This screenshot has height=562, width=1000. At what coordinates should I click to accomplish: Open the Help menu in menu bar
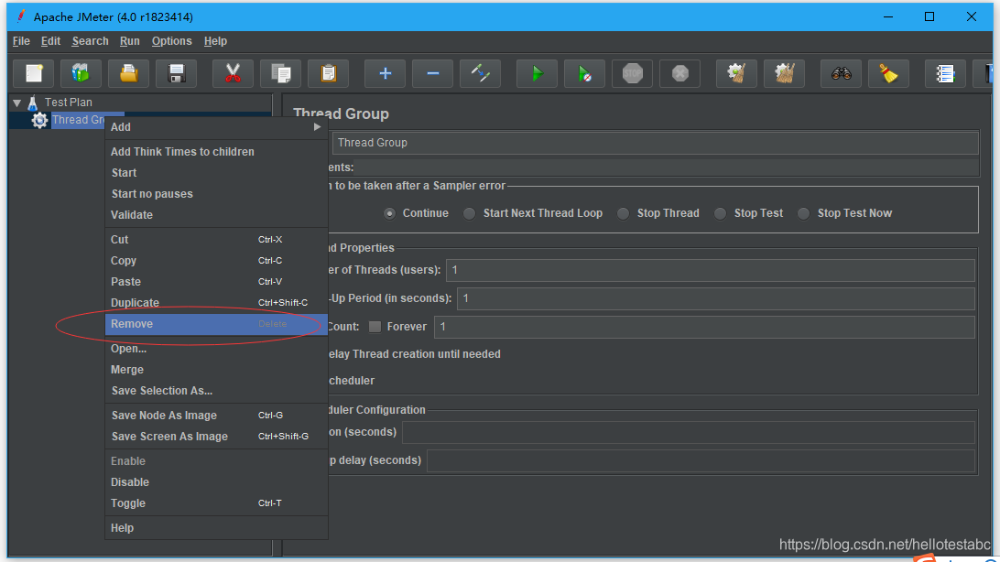pos(215,41)
